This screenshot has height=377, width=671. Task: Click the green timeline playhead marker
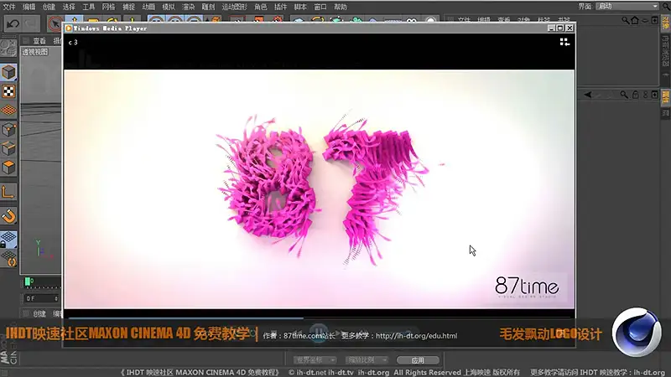click(x=28, y=281)
